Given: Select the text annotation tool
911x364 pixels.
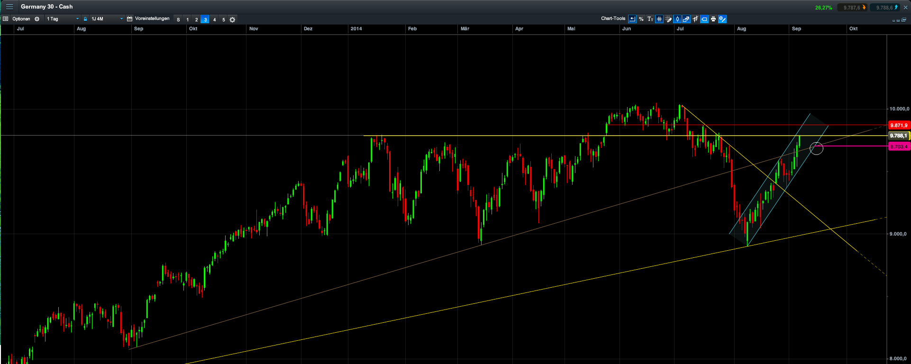Looking at the screenshot, I should [650, 19].
